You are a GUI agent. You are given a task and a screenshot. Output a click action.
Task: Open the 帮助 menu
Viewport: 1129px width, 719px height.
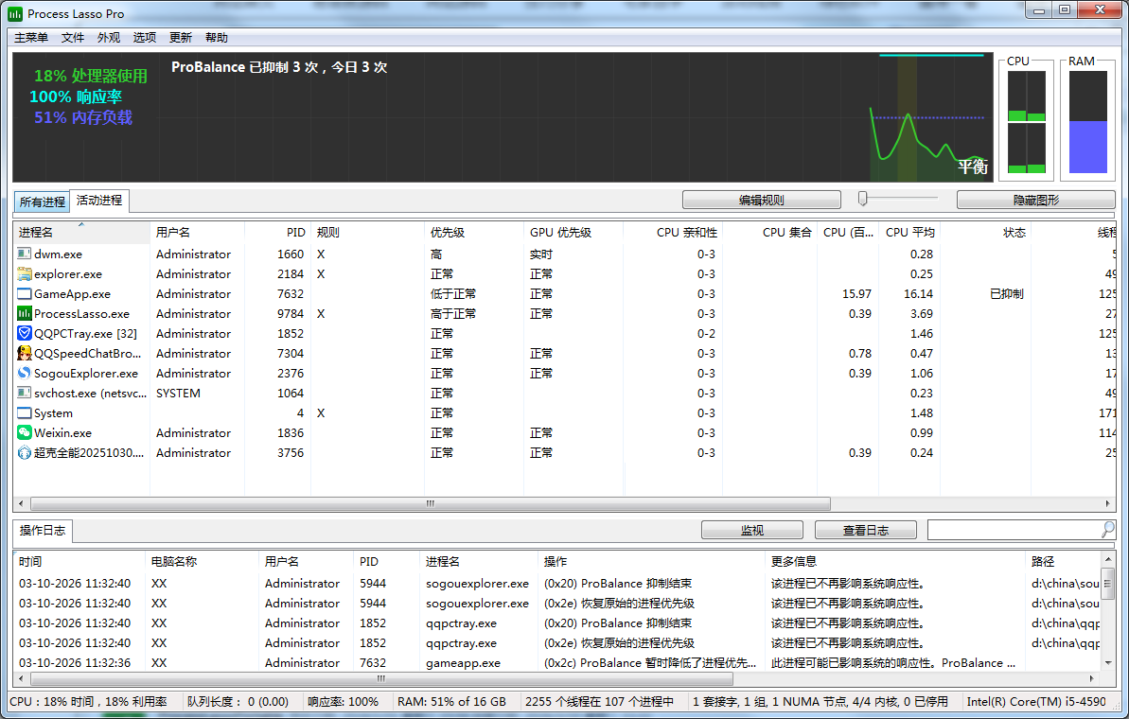217,38
